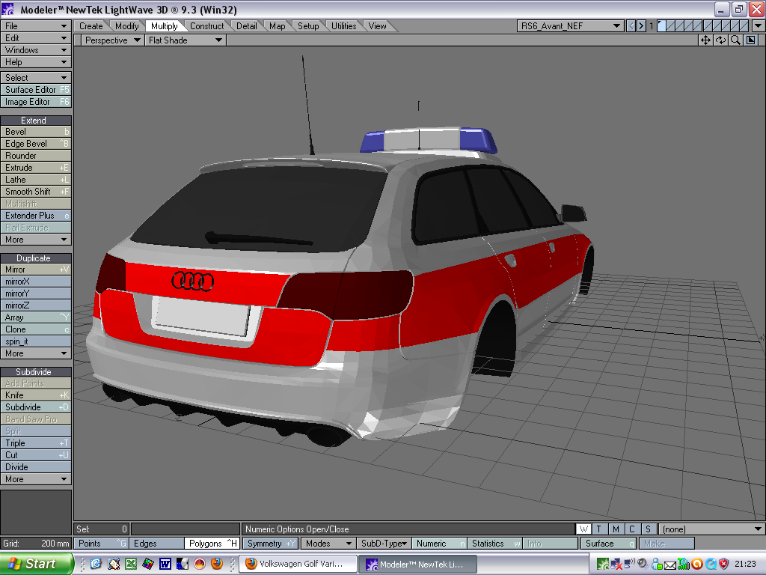Switch to the Map tab

pos(277,26)
